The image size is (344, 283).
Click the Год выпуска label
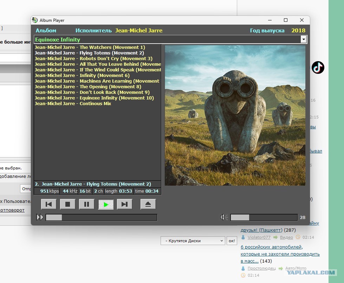pyautogui.click(x=267, y=31)
